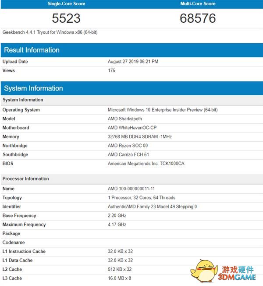Click the Maximum Frequency label
Screen dimensions: 263x286
pos(24,224)
